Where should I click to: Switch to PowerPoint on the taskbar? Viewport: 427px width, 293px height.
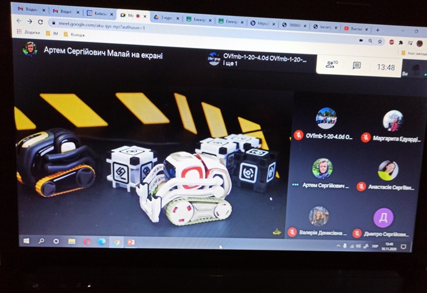pyautogui.click(x=131, y=243)
